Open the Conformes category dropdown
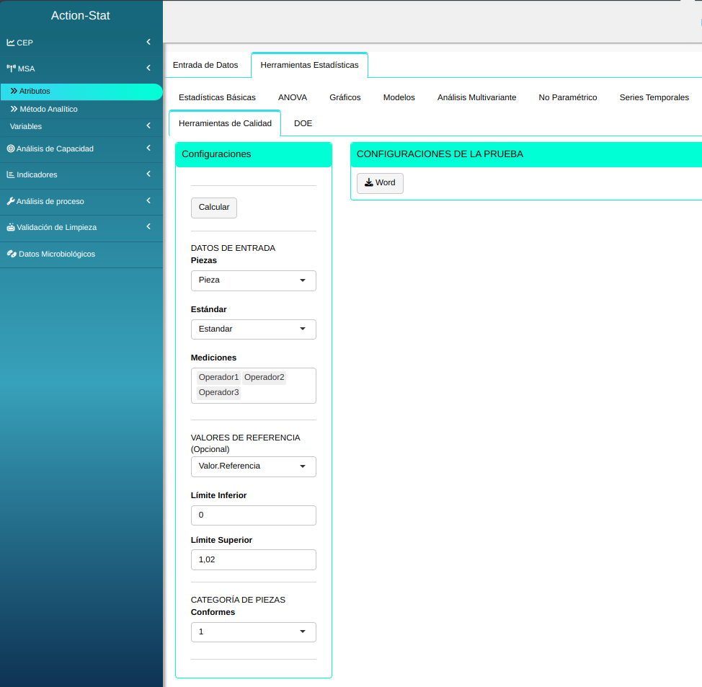 (x=253, y=632)
